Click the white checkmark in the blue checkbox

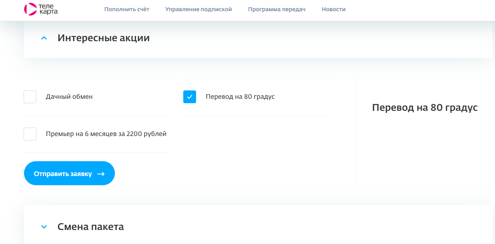(190, 97)
